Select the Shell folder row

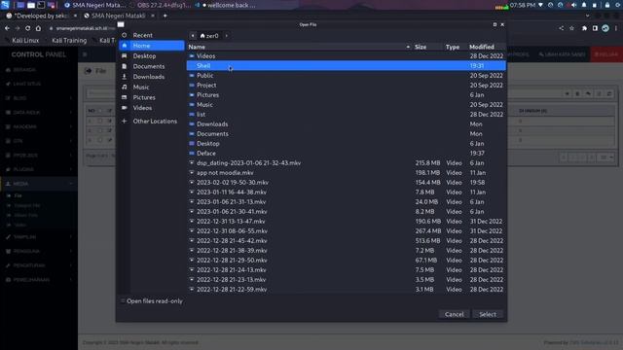[347, 66]
